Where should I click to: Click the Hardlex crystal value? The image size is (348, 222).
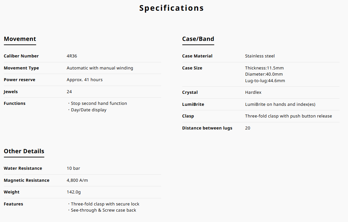253,92
